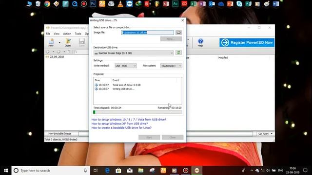
Task: Open bootable USB for Linux link
Action: point(121,128)
